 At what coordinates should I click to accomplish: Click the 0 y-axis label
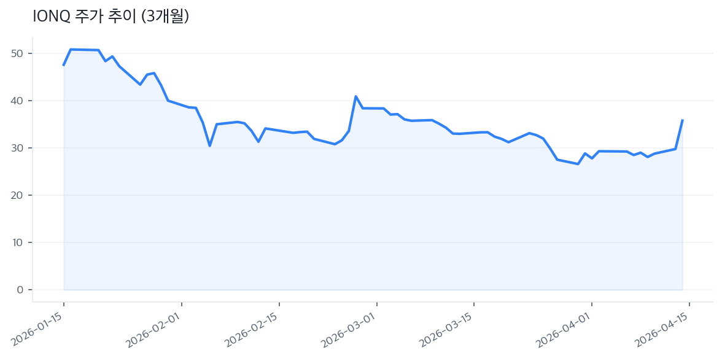tap(20, 290)
